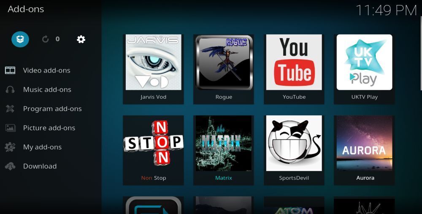The image size is (422, 214).
Task: Launch the UKTV Play add-on image
Action: [365, 62]
